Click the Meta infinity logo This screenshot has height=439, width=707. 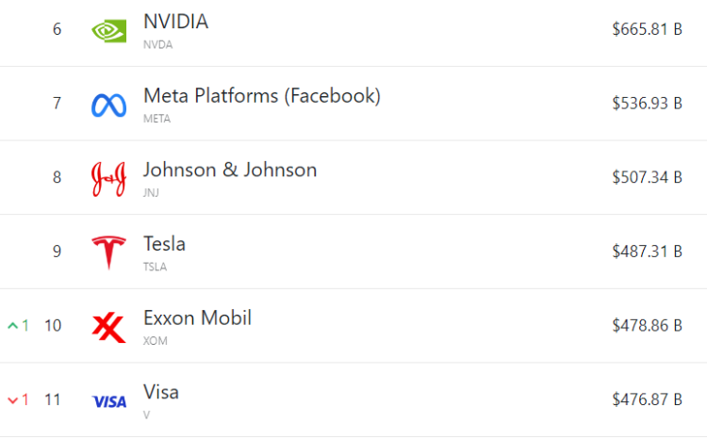[109, 105]
